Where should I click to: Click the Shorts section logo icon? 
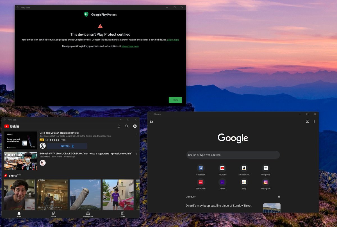click(x=6, y=176)
